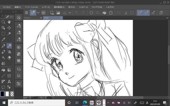Choose the Fill bucket tool
This screenshot has width=170, height=106.
click(3, 70)
